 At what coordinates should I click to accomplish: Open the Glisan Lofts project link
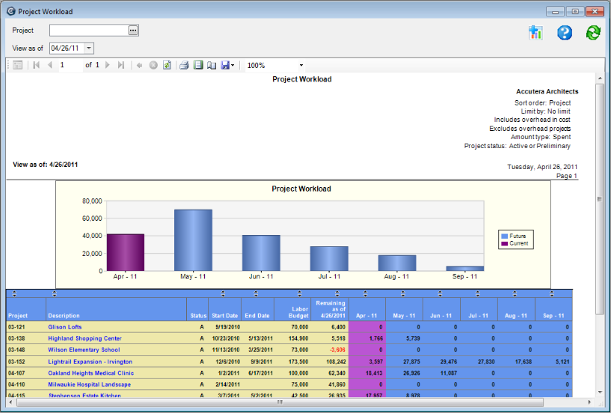point(65,327)
